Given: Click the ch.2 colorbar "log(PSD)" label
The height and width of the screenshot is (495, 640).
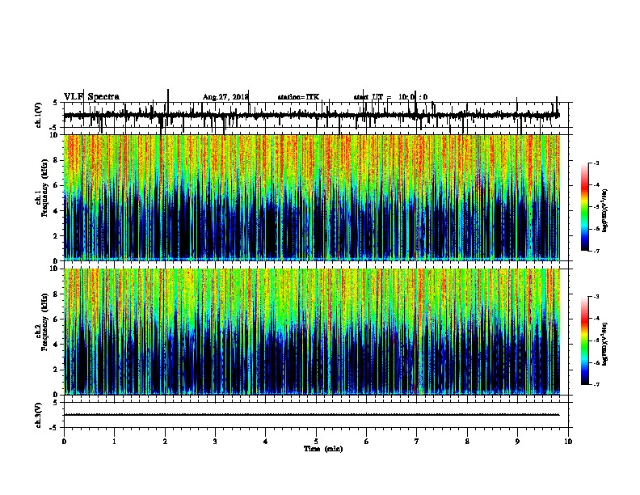Looking at the screenshot, I should pos(605,344).
